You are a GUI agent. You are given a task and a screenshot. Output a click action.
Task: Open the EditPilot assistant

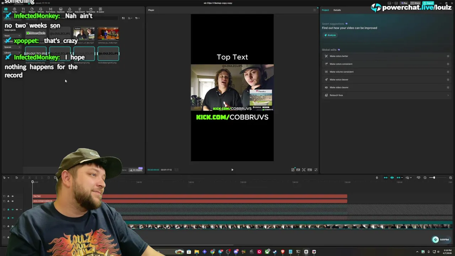pyautogui.click(x=441, y=240)
